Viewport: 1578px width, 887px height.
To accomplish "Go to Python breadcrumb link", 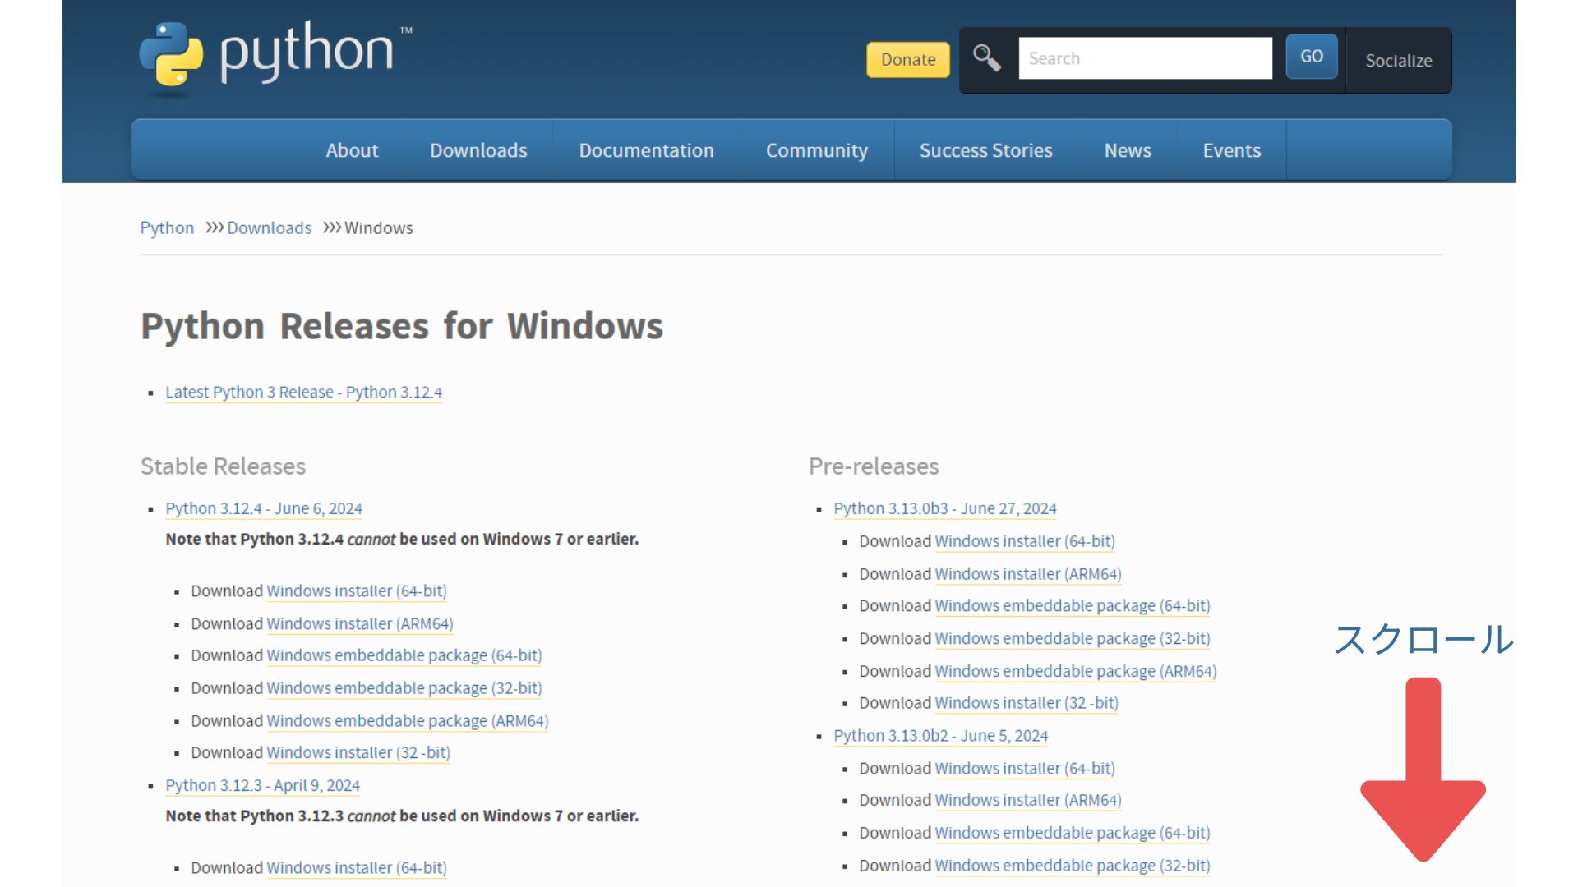I will coord(167,228).
